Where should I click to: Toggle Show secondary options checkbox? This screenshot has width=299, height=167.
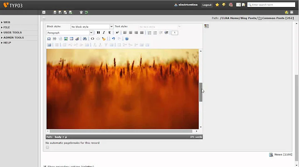(x=45, y=167)
